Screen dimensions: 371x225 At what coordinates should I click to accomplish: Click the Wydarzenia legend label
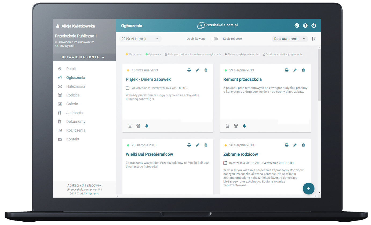(135, 55)
